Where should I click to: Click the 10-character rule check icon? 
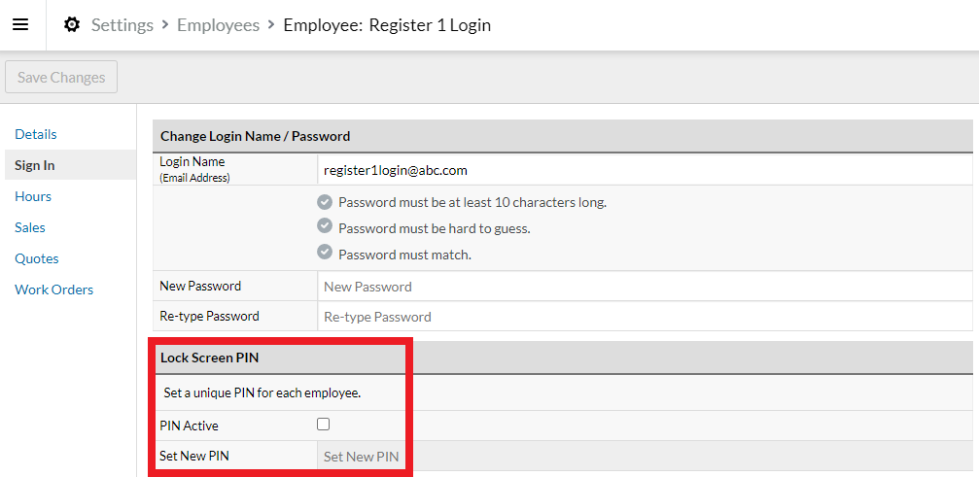pyautogui.click(x=324, y=202)
